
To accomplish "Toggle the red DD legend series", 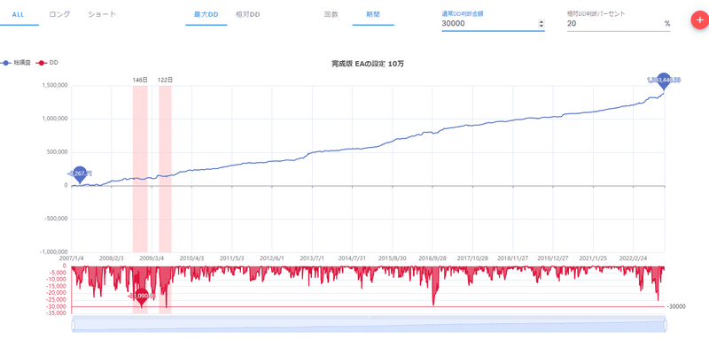I will coord(48,63).
